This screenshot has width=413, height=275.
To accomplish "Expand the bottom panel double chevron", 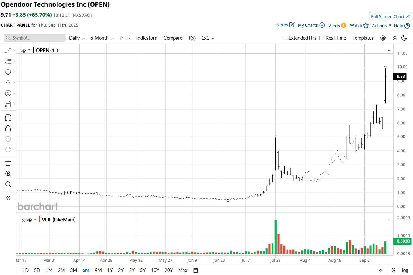I will (381, 270).
